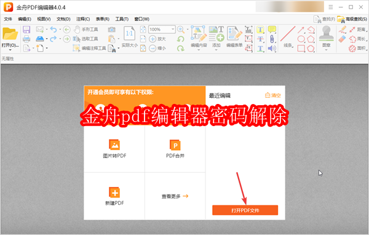
Task: Select the red arrow drawing tool
Action: tap(301, 30)
